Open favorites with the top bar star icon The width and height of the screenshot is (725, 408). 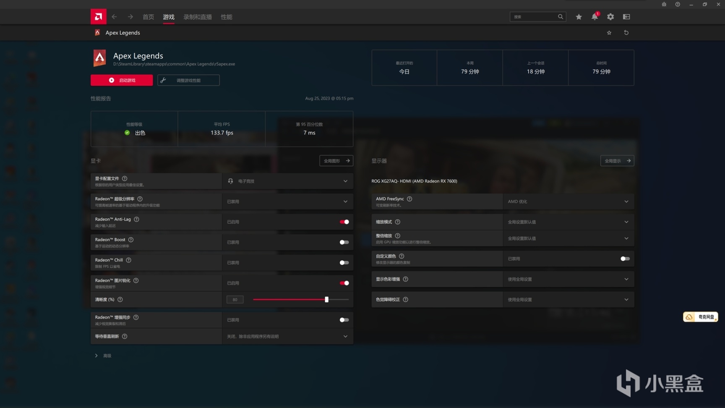[579, 17]
